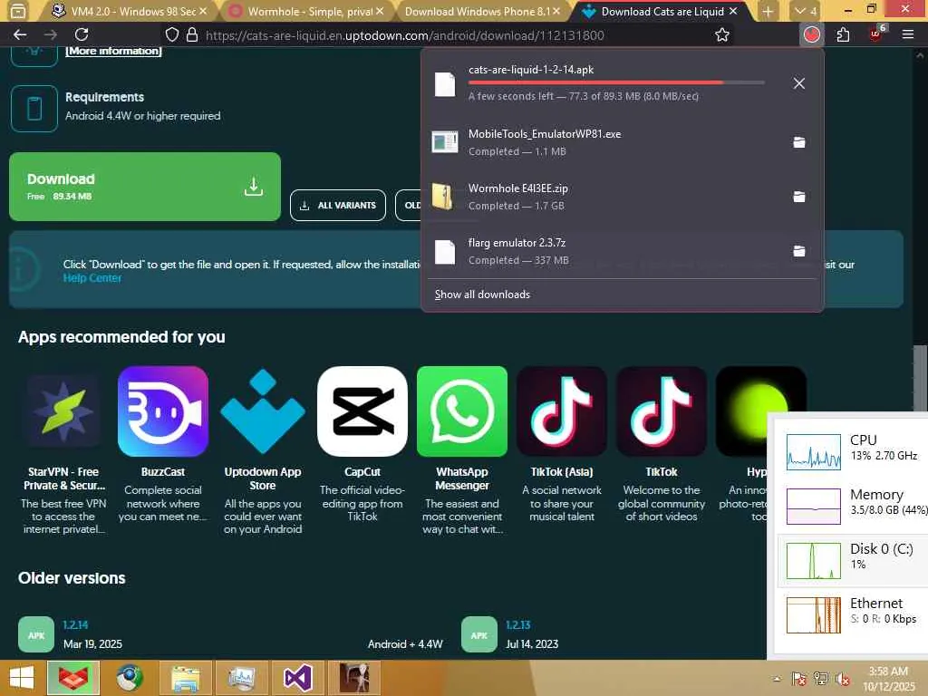Click the page vertical scrollbar thumb
The width and height of the screenshot is (928, 696).
(x=920, y=378)
